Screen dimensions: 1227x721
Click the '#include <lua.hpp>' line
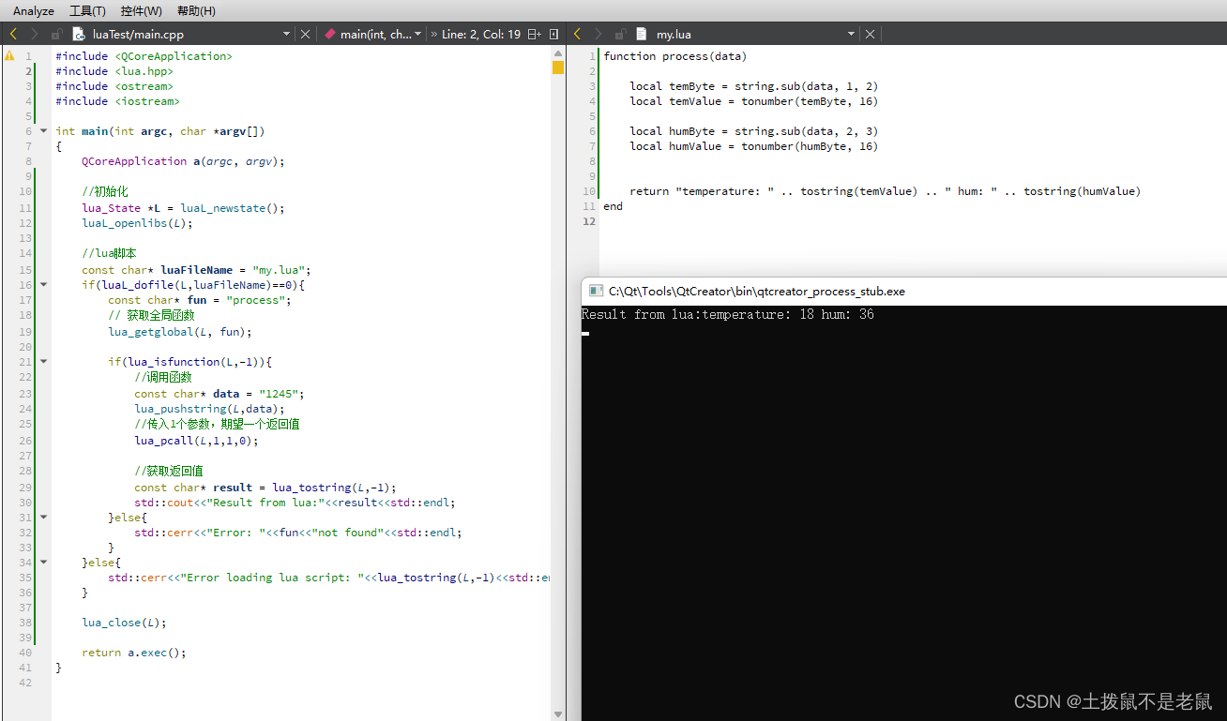[114, 71]
